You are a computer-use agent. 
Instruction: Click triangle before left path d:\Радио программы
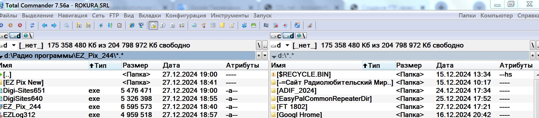[1, 57]
